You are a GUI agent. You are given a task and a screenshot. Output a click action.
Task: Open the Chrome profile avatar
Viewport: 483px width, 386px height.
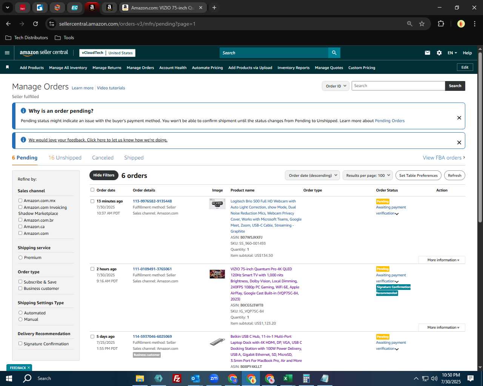[x=461, y=24]
